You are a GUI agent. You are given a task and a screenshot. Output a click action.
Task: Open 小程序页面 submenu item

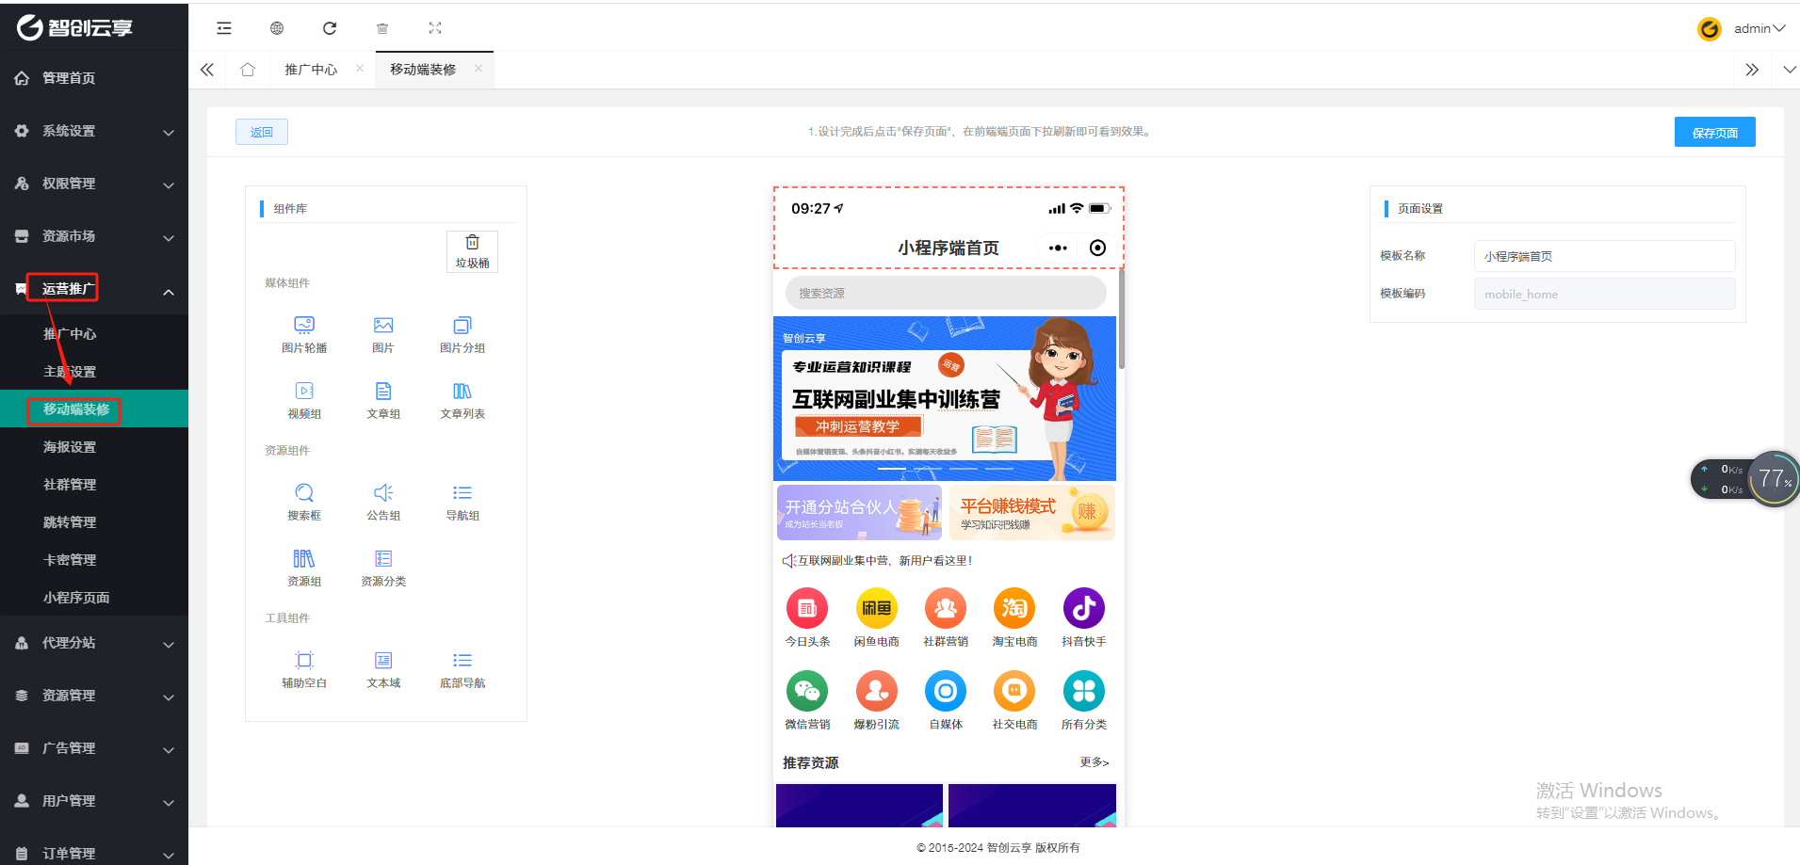point(94,597)
